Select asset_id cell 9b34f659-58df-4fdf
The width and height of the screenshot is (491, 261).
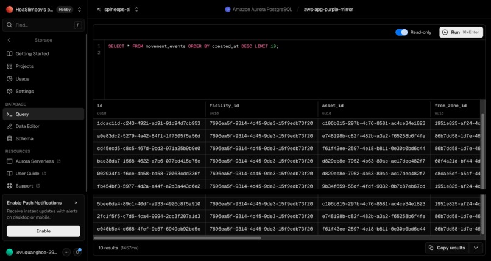click(374, 186)
